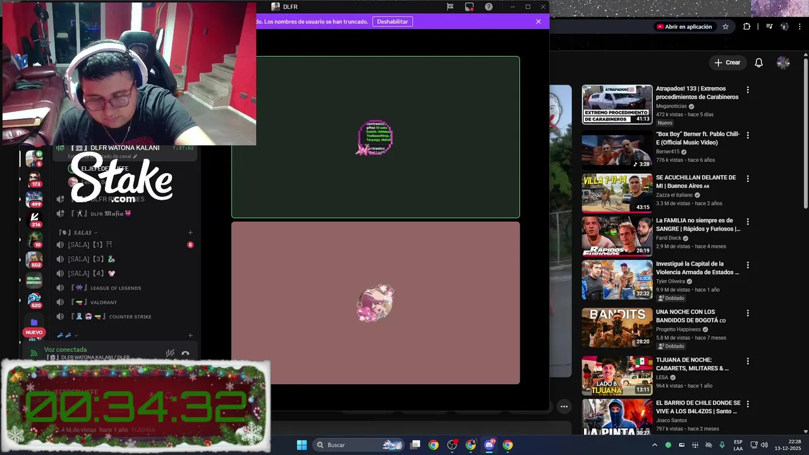
Task: Open options for TIJUANA DE NOCHE video
Action: click(748, 361)
